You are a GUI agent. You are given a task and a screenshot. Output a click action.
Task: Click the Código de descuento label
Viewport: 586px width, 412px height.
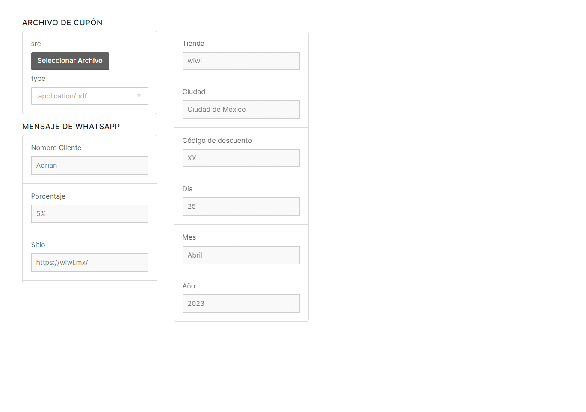point(217,141)
